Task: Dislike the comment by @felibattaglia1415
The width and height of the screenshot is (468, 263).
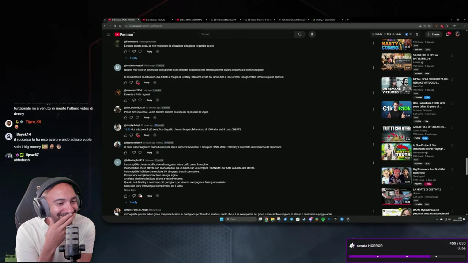Action: tap(133, 196)
